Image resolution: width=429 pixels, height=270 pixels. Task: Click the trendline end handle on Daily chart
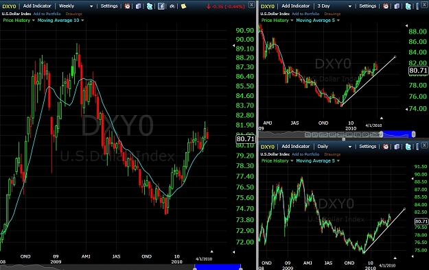(x=405, y=209)
